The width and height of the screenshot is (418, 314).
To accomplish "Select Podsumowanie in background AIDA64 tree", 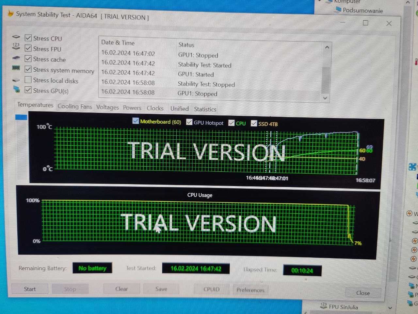I will (362, 10).
